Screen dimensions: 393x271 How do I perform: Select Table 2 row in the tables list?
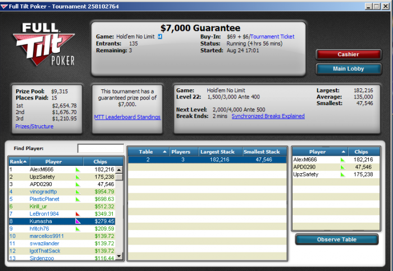pos(207,160)
